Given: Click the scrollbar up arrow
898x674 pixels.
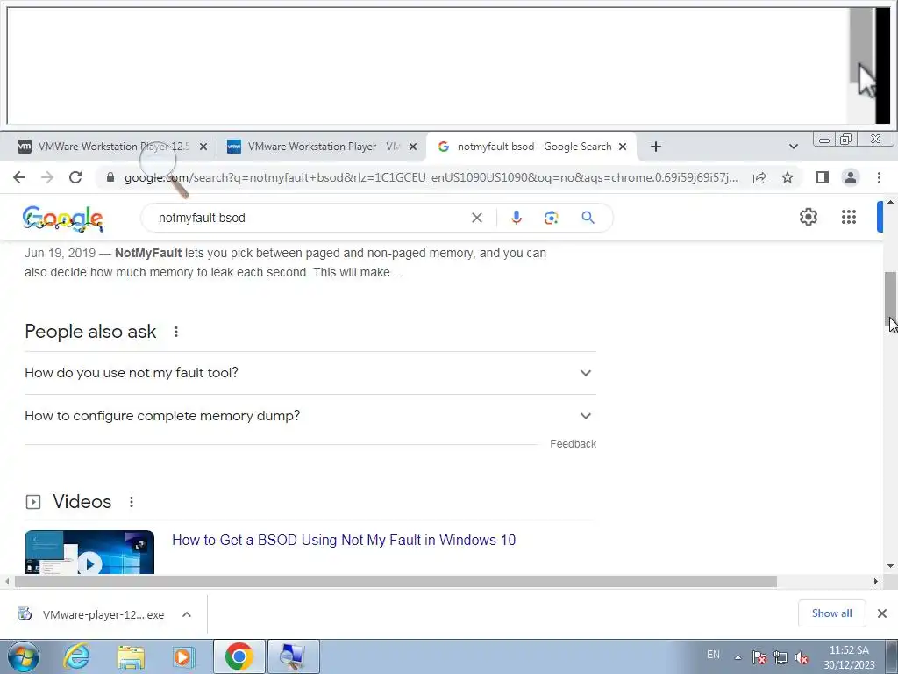Looking at the screenshot, I should (891, 203).
